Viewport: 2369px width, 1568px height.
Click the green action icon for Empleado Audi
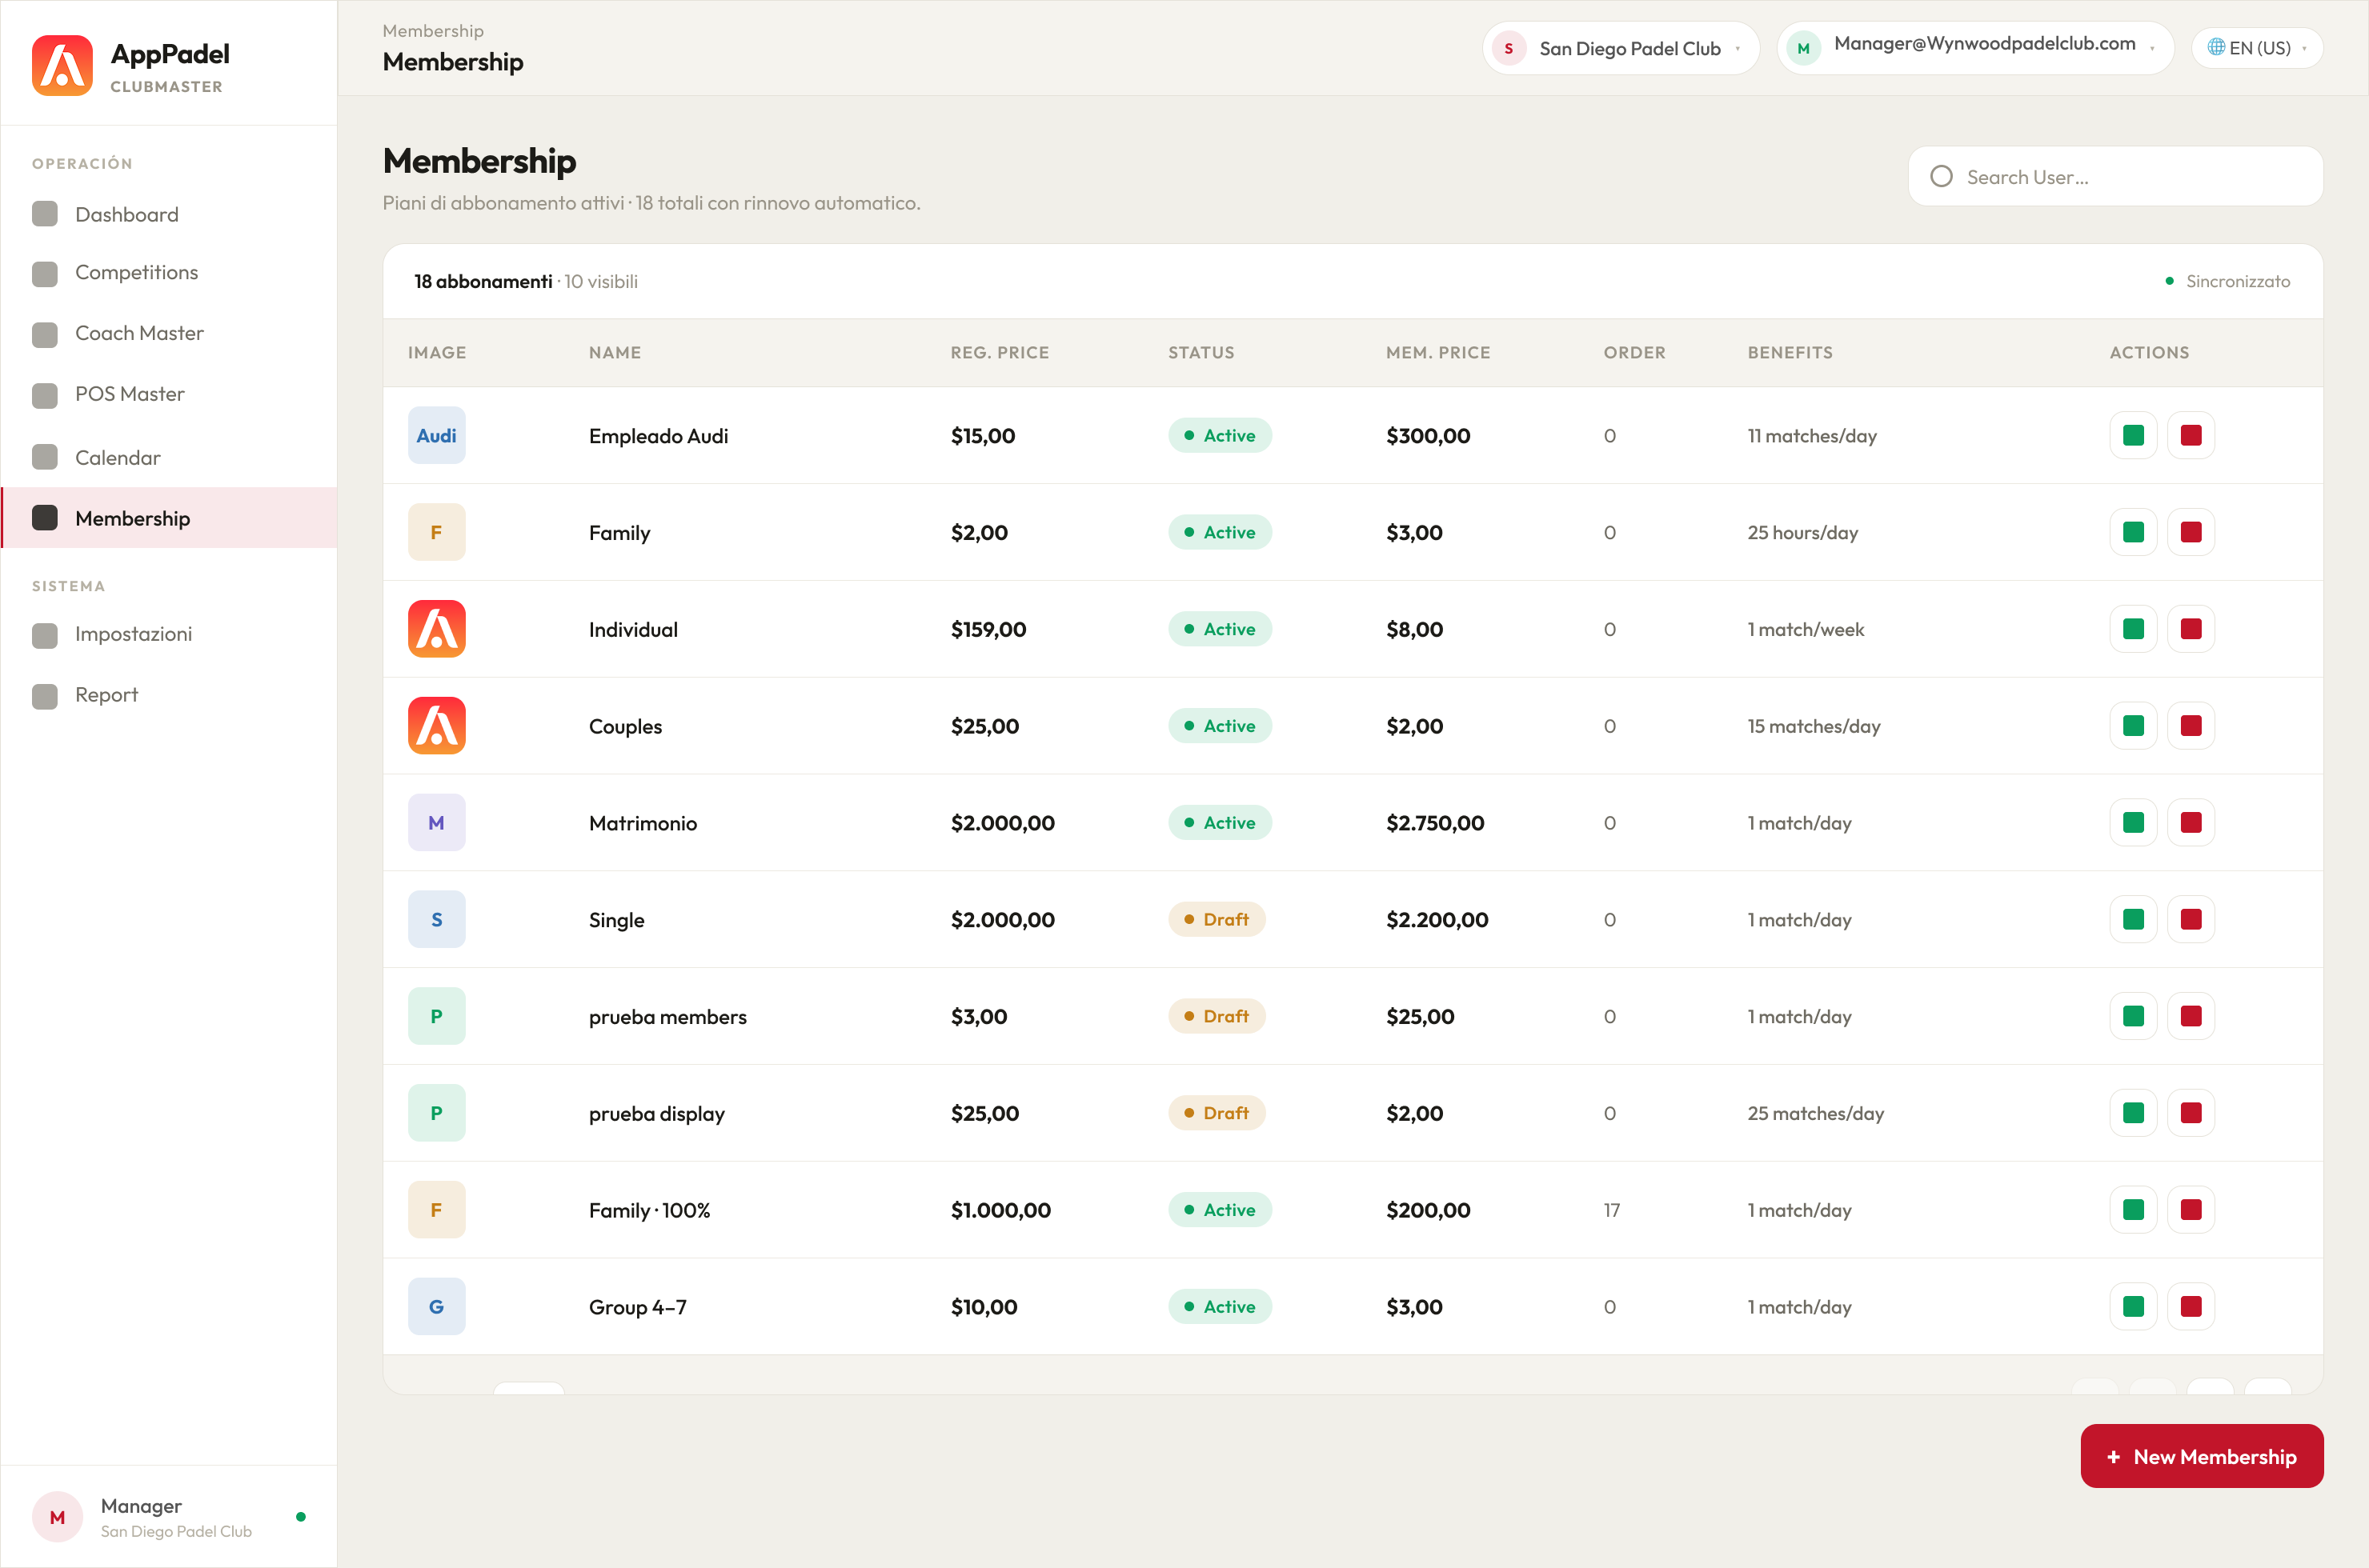pyautogui.click(x=2133, y=435)
